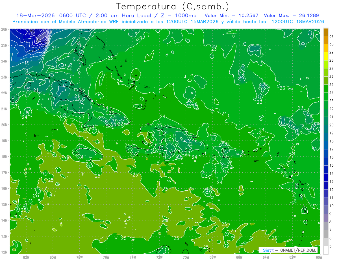
Task: Click the olive-green swatch between 25 and 26
Action: (326, 81)
